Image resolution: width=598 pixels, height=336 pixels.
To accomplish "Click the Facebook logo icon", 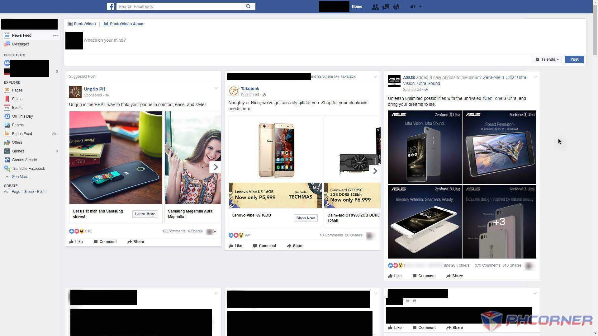I will coord(110,7).
